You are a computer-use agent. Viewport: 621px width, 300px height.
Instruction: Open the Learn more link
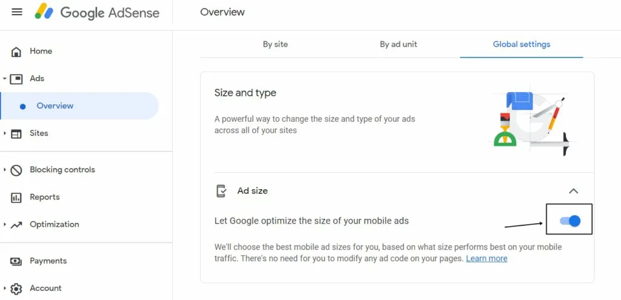pyautogui.click(x=486, y=259)
